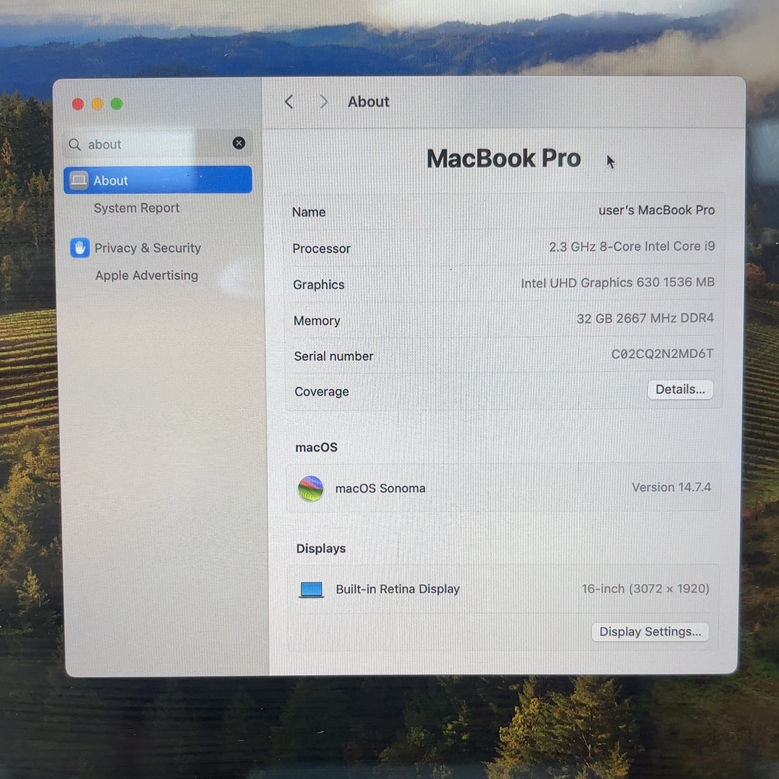Open Display Settings
This screenshot has height=779, width=779.
[x=650, y=632]
